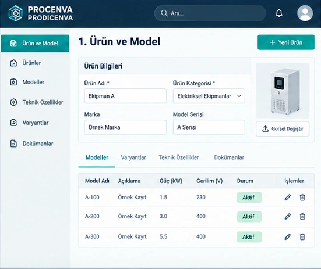321x269 pixels.
Task: Click the 3.0 power value cell
Action: tap(163, 216)
